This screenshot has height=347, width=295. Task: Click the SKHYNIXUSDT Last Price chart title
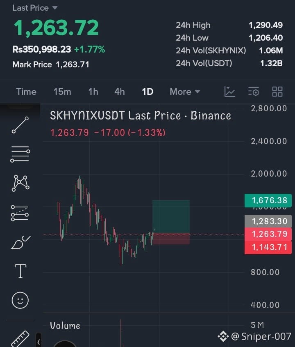(x=141, y=115)
